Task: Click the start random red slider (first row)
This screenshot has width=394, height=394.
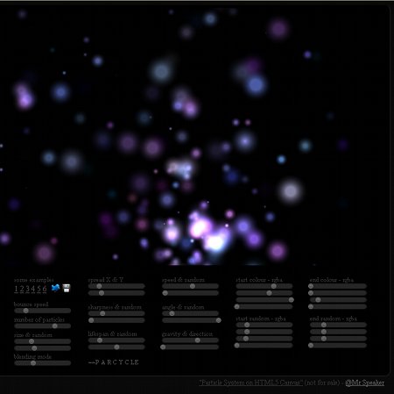Action: pyautogui.click(x=264, y=325)
